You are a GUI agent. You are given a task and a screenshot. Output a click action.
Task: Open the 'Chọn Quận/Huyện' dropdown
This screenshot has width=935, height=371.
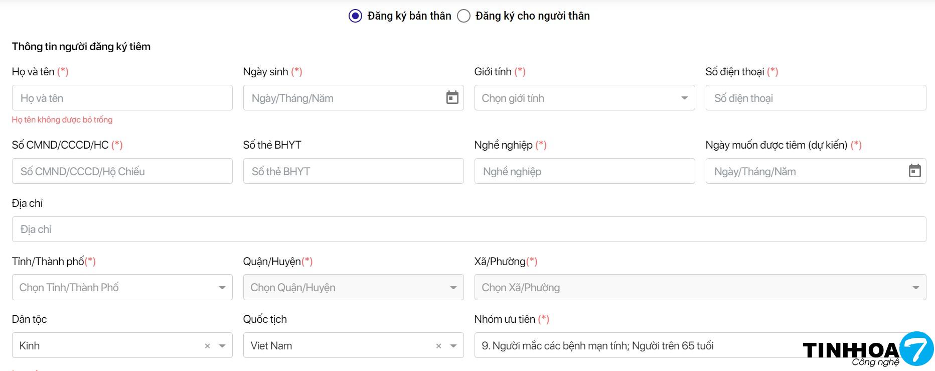click(353, 287)
